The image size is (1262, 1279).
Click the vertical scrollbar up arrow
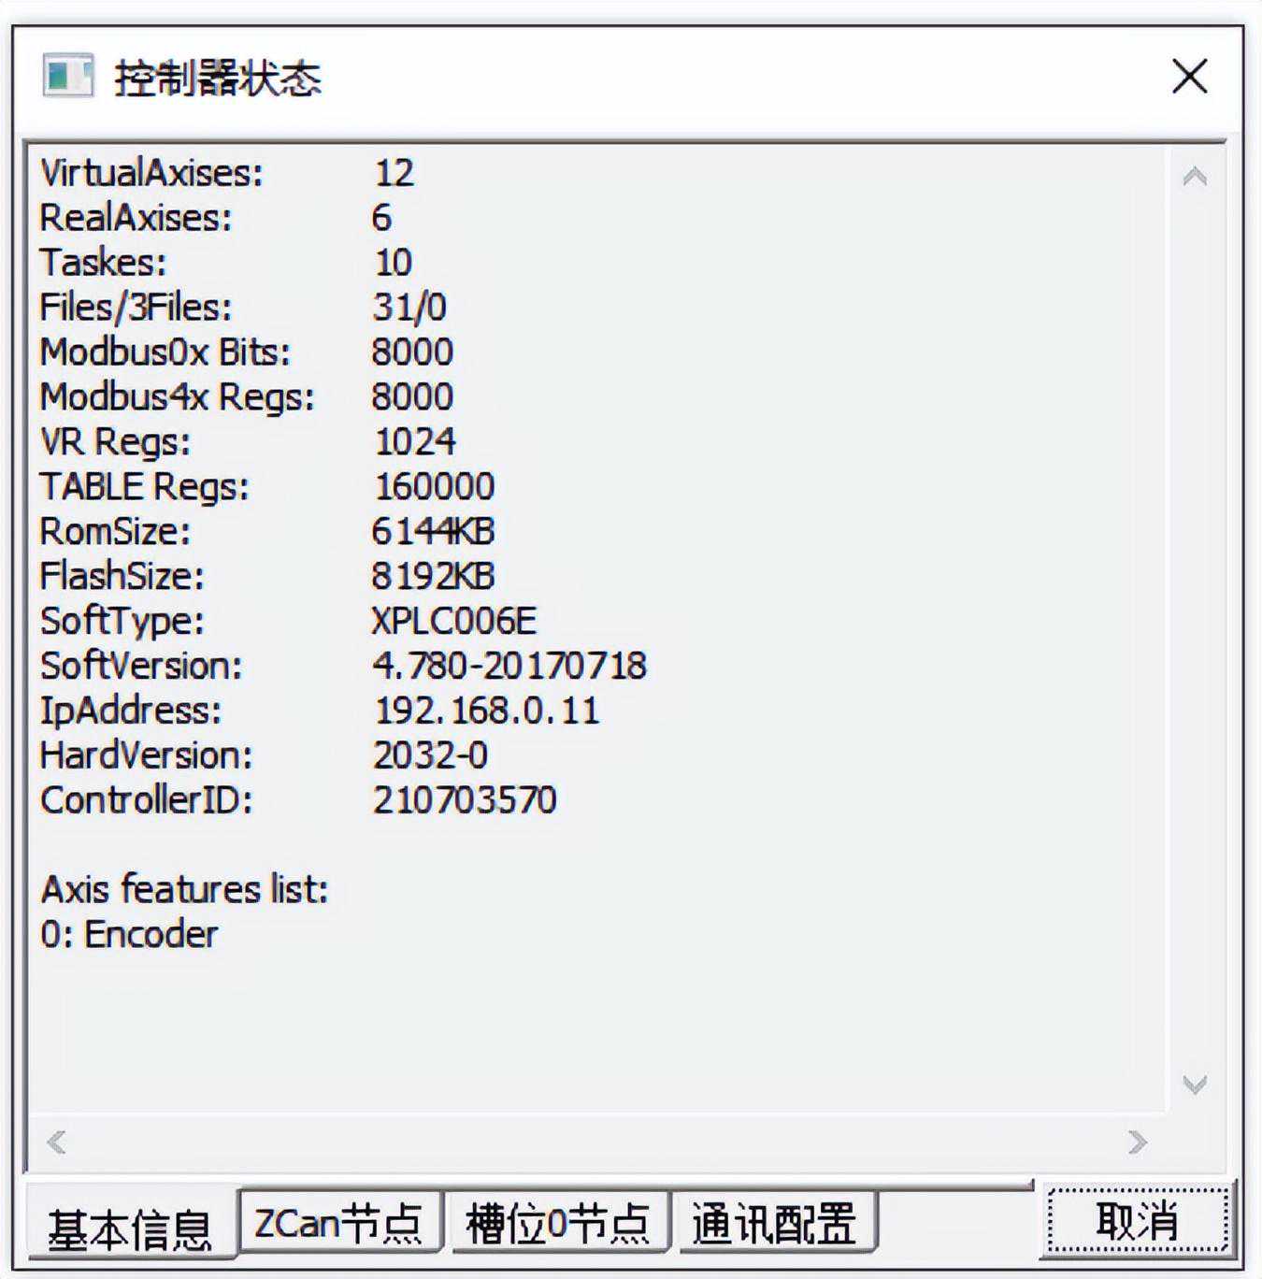tap(1195, 177)
